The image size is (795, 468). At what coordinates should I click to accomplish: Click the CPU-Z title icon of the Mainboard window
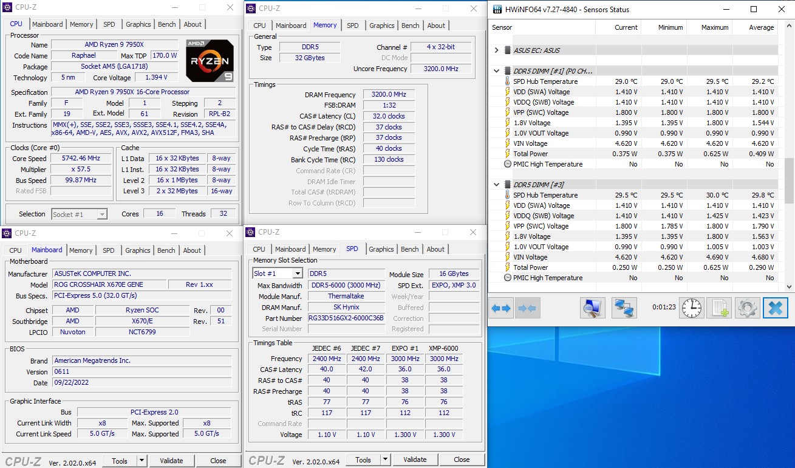point(7,233)
